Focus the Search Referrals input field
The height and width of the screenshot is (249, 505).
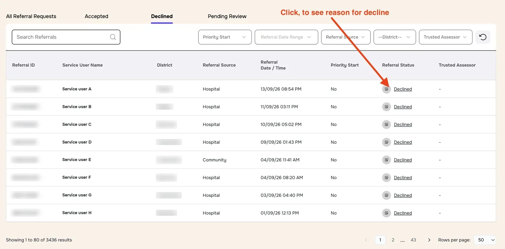coord(66,37)
